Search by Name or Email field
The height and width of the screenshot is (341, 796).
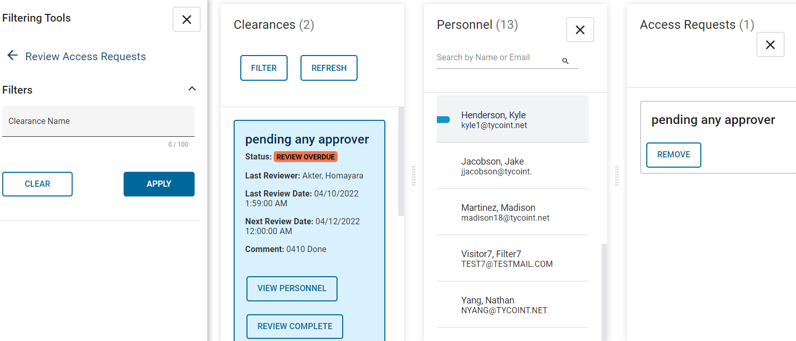pyautogui.click(x=498, y=58)
